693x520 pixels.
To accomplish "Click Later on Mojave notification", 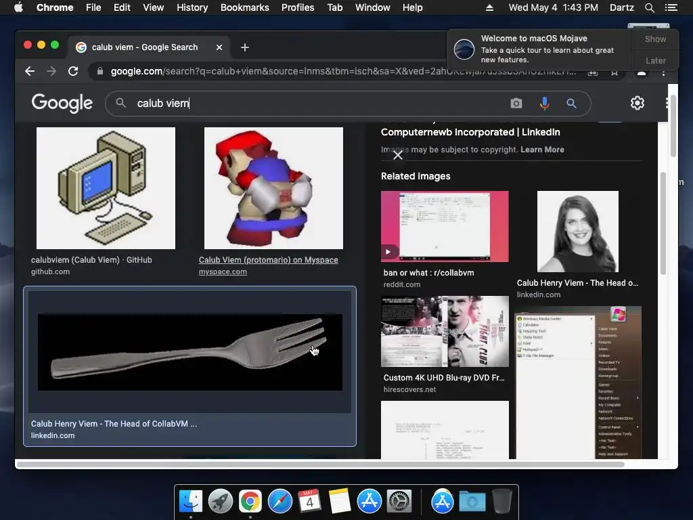I will [x=655, y=60].
